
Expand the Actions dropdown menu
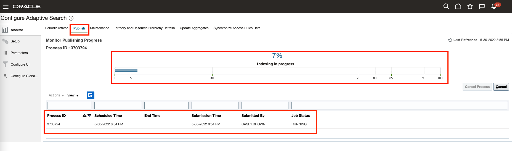(56, 95)
